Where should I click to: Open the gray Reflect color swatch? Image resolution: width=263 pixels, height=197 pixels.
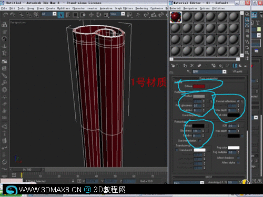point(199,96)
